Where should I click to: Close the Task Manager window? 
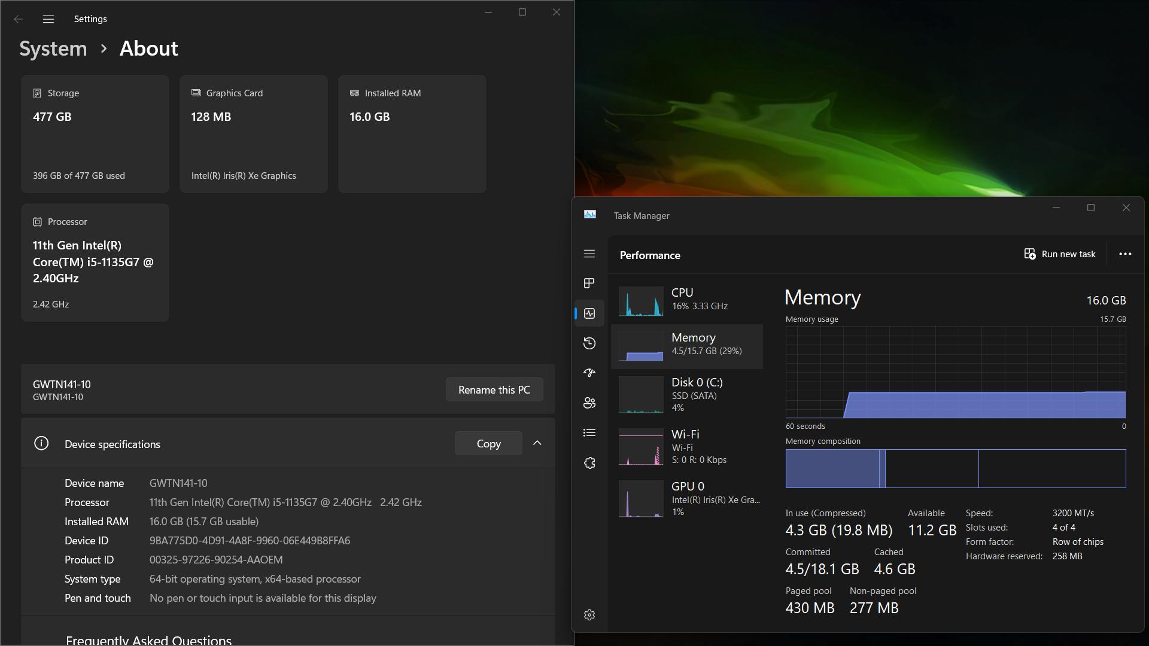pyautogui.click(x=1126, y=208)
